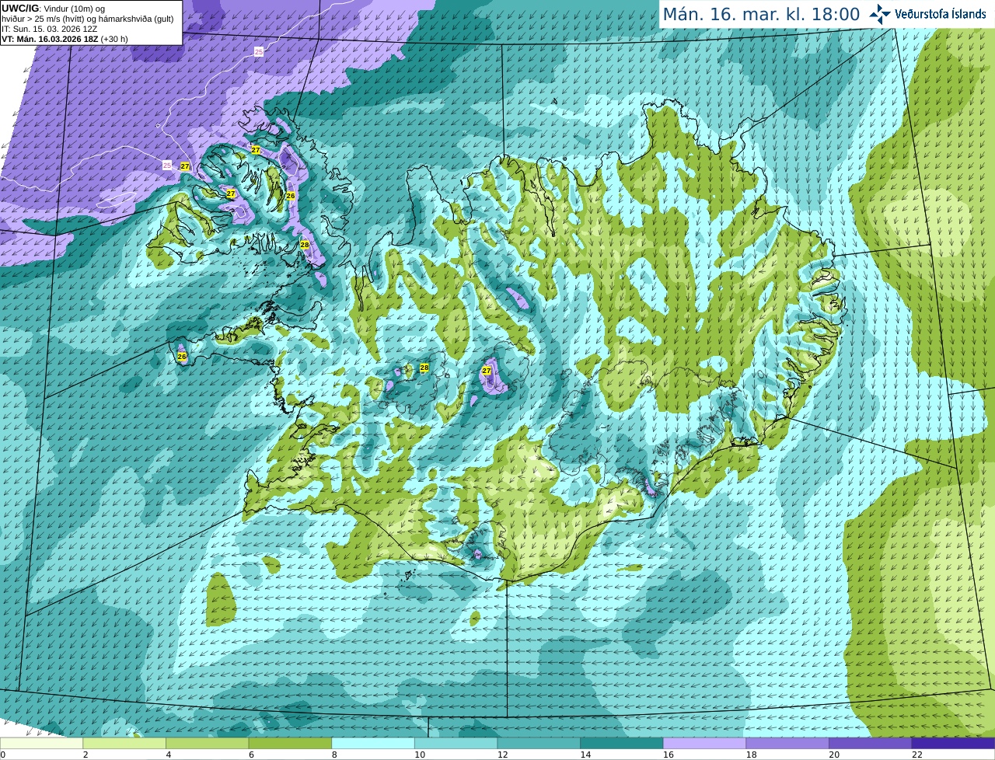
Task: Click the legend scale label "16"
Action: coord(669,755)
